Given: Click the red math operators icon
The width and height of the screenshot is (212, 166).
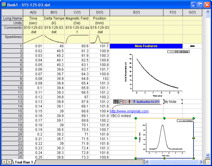Looking at the screenshot, I should click(125, 102).
